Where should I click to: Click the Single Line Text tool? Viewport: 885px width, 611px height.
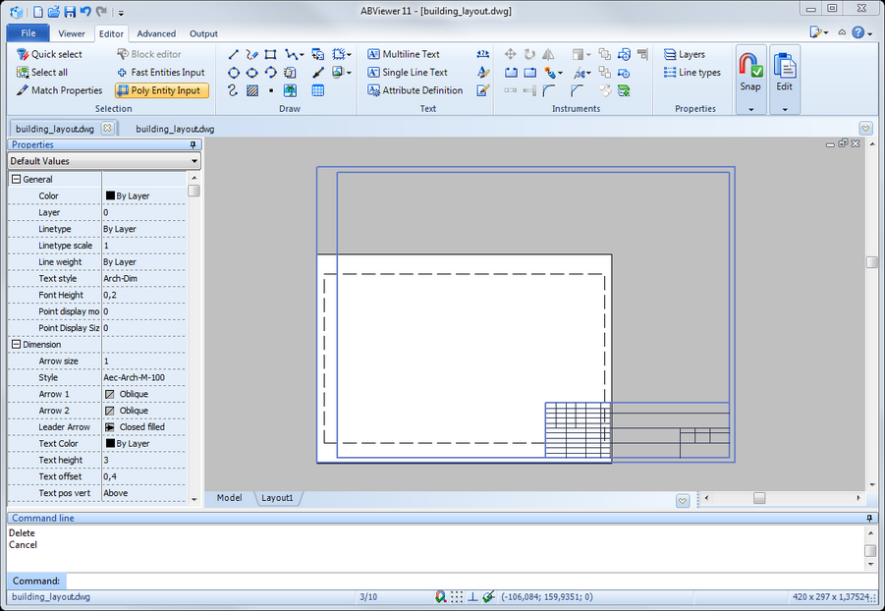click(407, 73)
